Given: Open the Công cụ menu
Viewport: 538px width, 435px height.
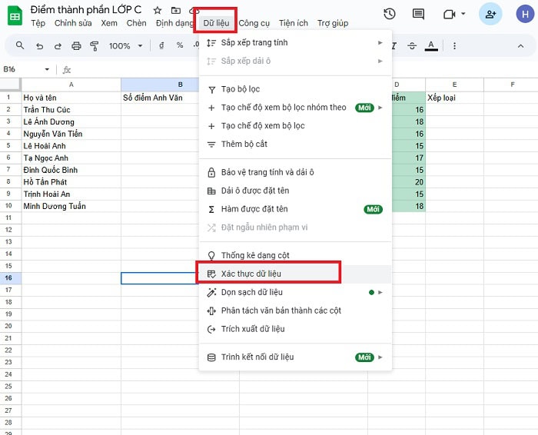Looking at the screenshot, I should (254, 23).
